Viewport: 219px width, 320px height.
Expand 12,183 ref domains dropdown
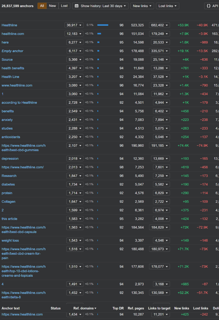click(74, 34)
